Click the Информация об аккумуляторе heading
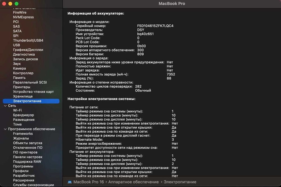The height and width of the screenshot is (187, 281). coord(96,13)
